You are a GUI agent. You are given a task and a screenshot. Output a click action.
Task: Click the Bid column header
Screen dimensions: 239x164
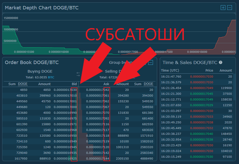74,84
